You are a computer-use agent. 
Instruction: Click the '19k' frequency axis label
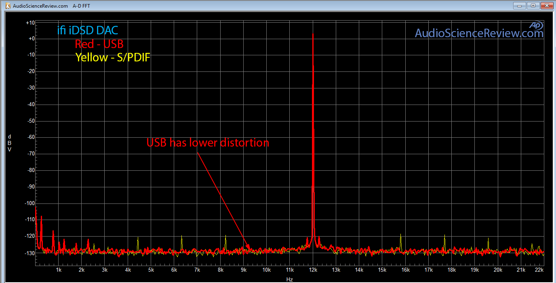[x=475, y=270]
